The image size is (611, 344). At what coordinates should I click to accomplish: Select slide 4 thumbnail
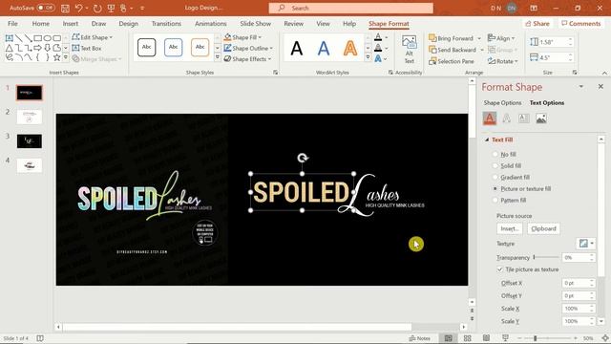30,165
